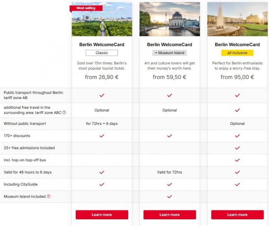Select the + Museum Island grey label
Image resolution: width=269 pixels, height=226 pixels.
tap(170, 53)
